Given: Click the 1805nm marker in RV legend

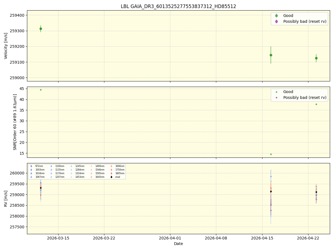Looking at the screenshot, I should [111, 173].
